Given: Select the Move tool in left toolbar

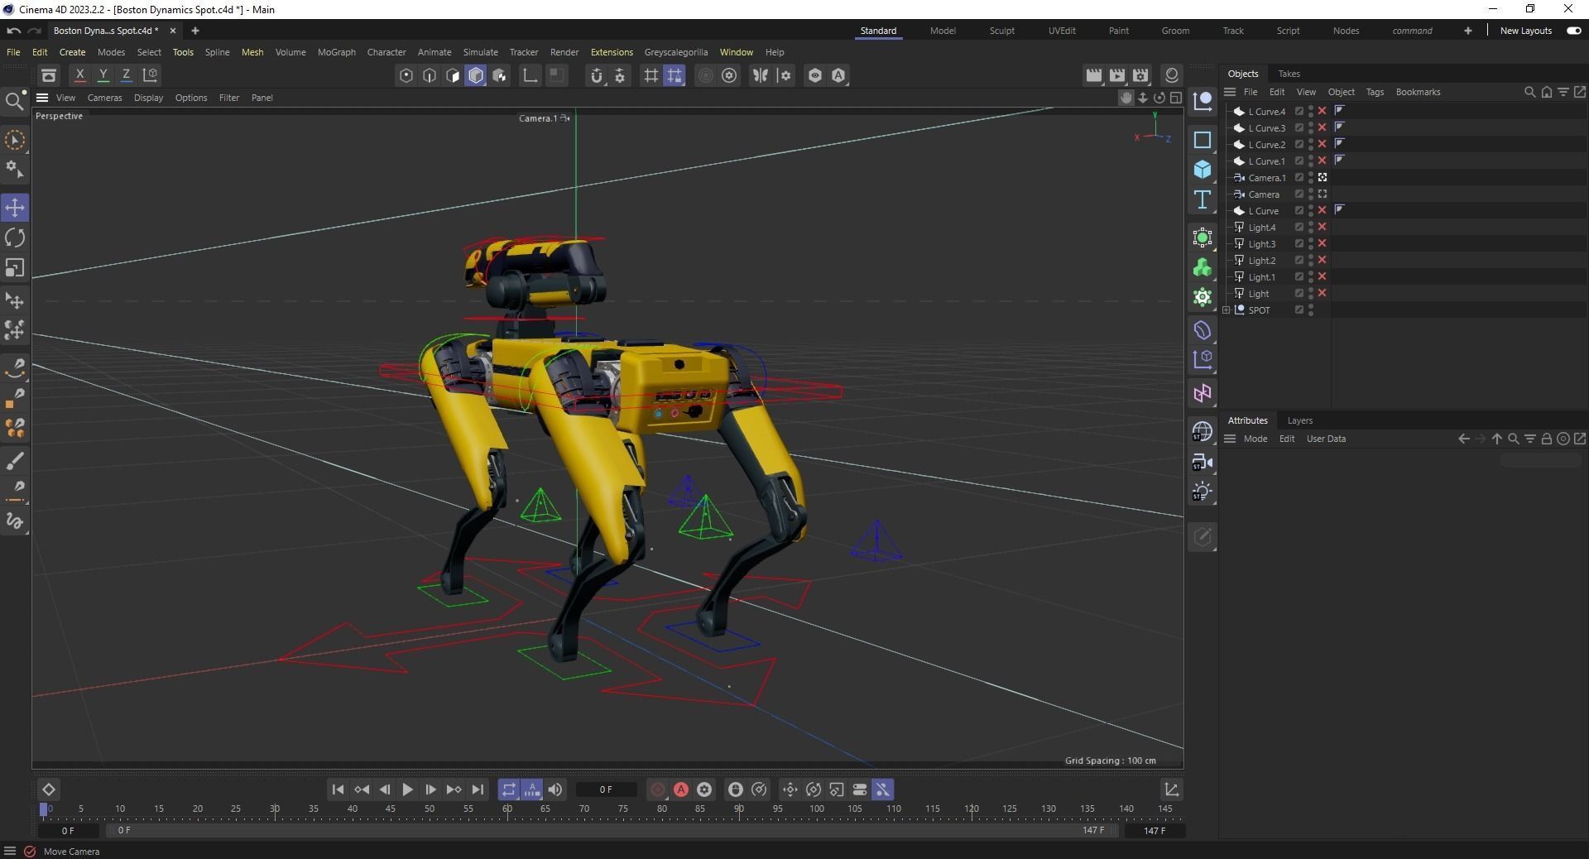Looking at the screenshot, I should pos(15,208).
